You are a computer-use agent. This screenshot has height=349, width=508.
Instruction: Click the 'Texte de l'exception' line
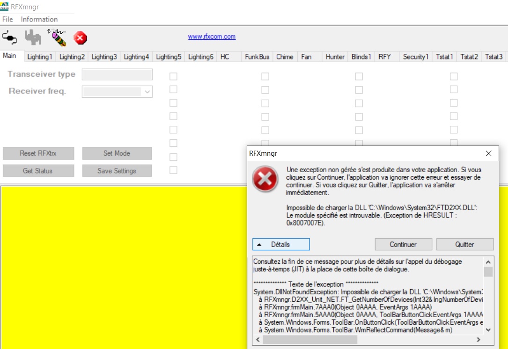coord(316,284)
